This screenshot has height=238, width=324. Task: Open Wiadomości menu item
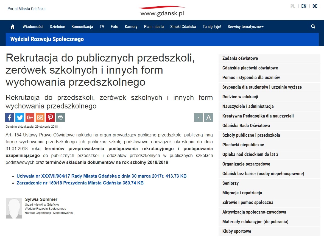pos(33,27)
